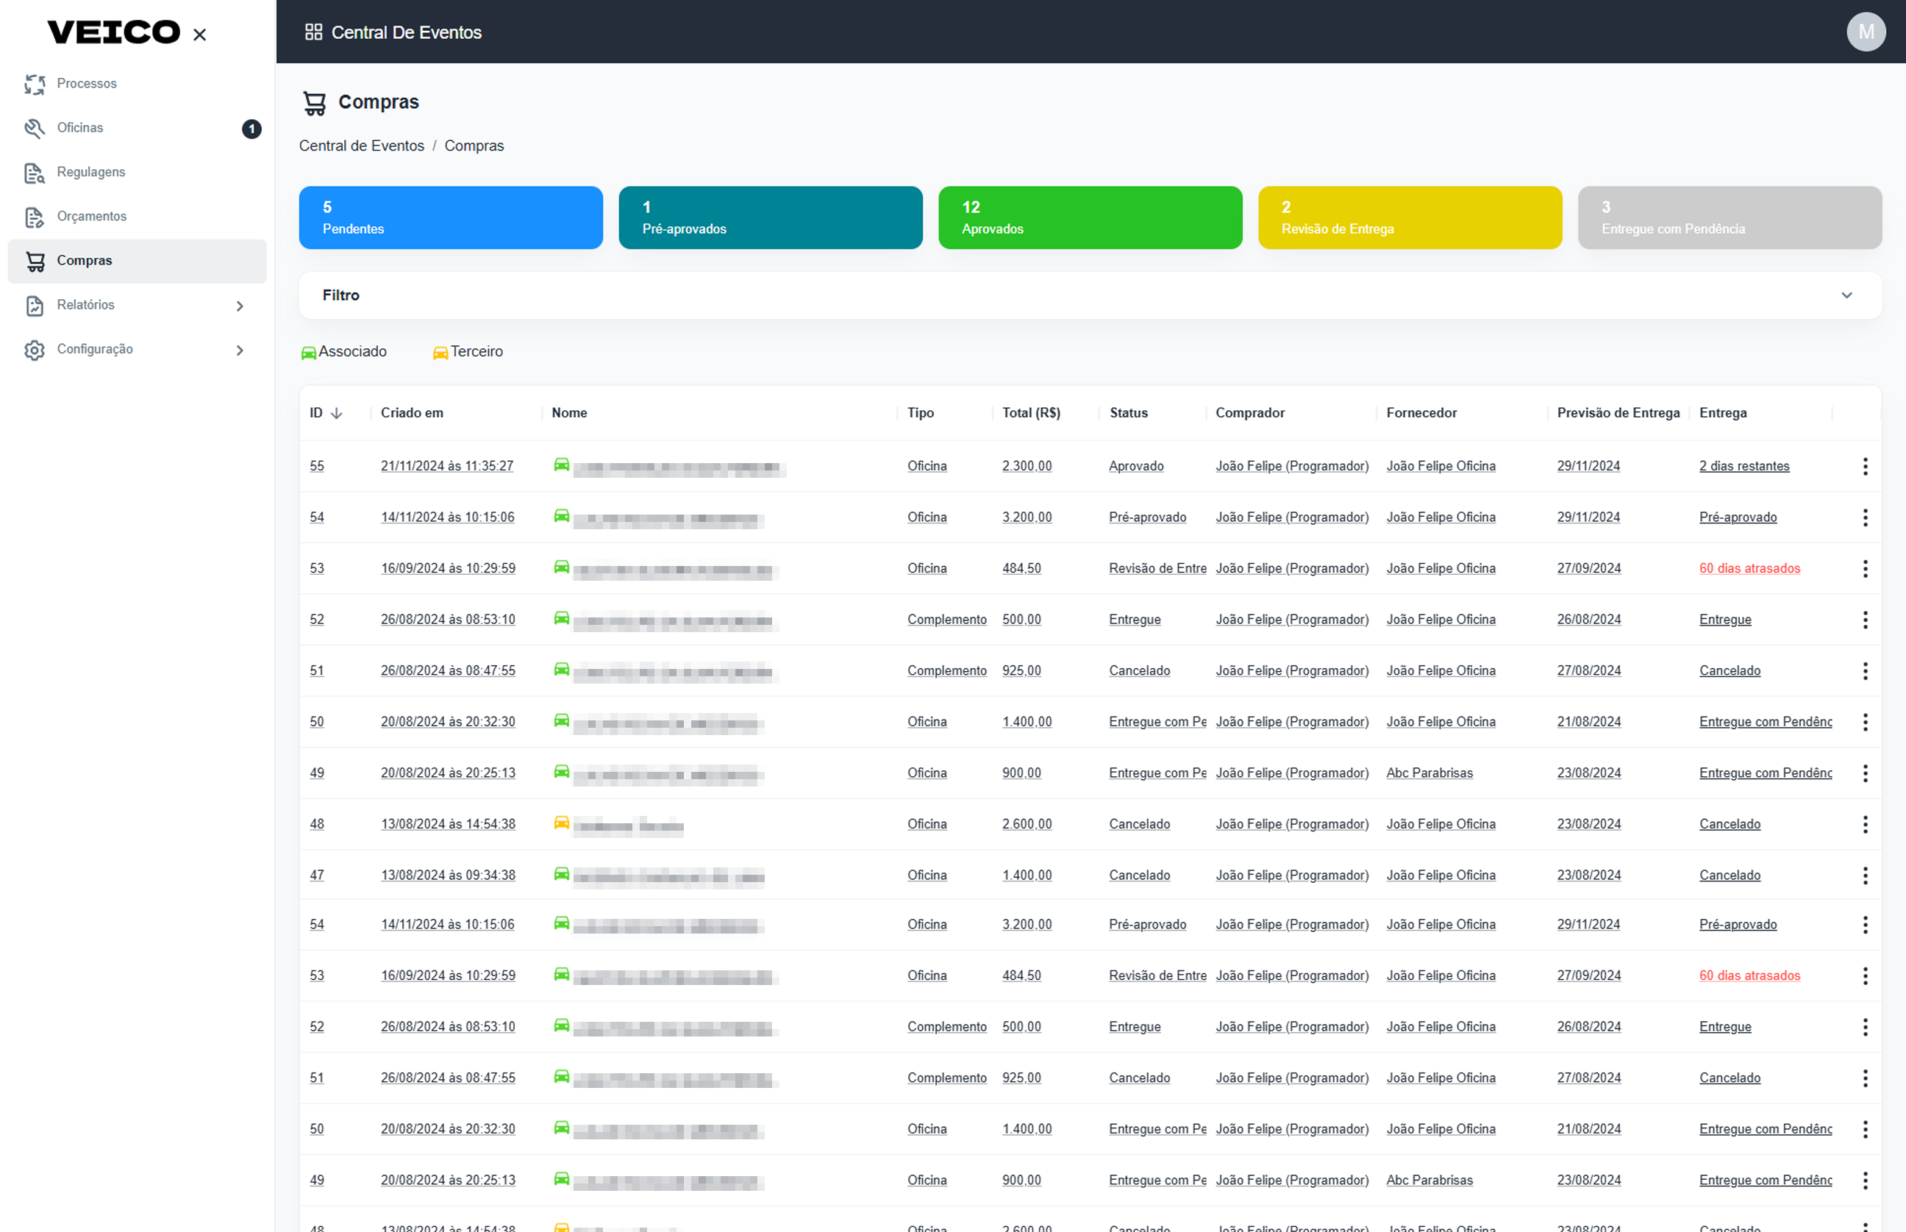Filter by the Entregue com Pendência card
1906x1232 pixels.
(x=1730, y=218)
